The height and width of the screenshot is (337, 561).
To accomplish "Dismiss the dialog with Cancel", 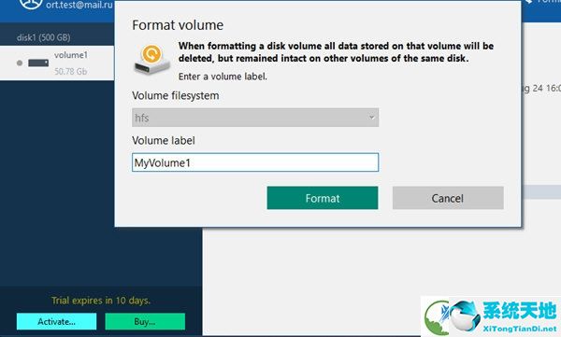I will (448, 198).
